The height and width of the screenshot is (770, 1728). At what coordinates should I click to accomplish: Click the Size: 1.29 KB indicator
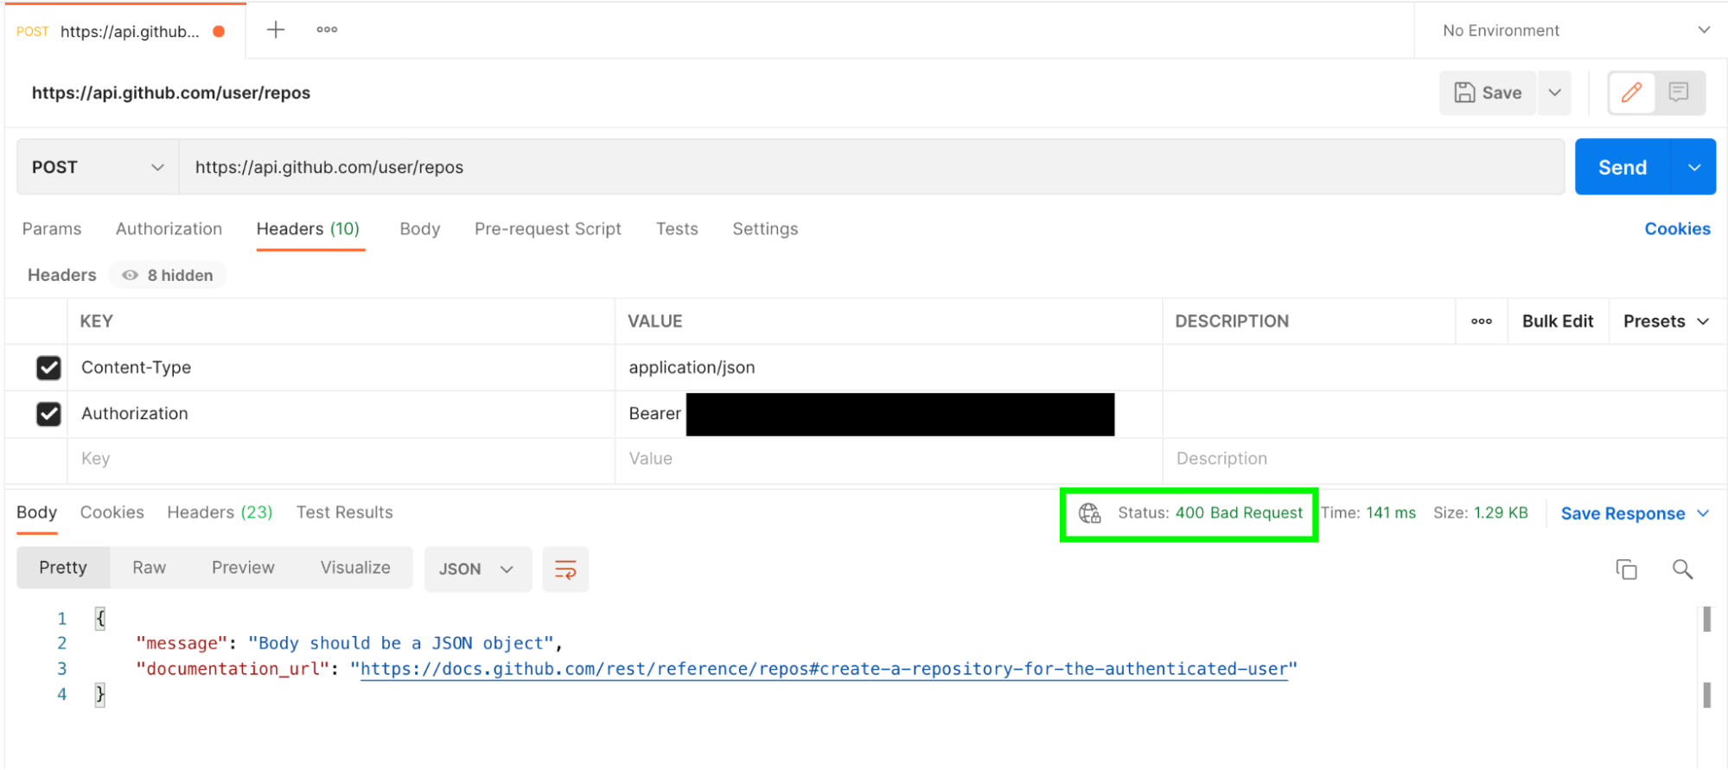pyautogui.click(x=1480, y=513)
